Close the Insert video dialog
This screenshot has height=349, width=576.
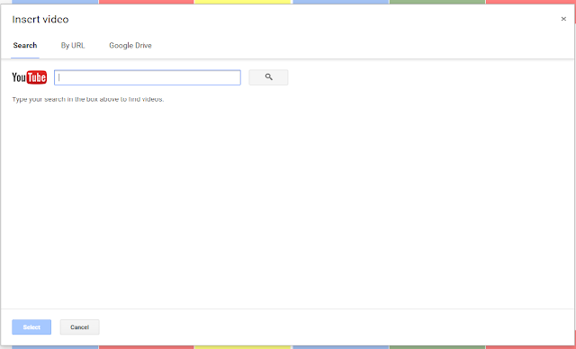(x=563, y=19)
